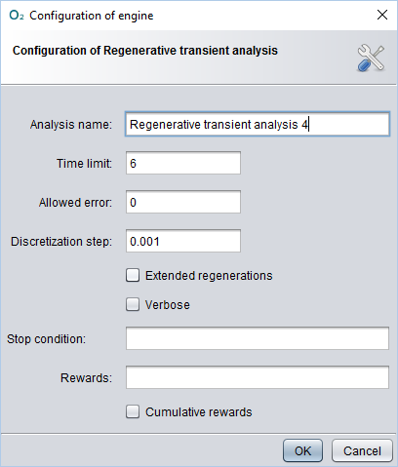Close the Configuration of engine dialog

click(382, 15)
